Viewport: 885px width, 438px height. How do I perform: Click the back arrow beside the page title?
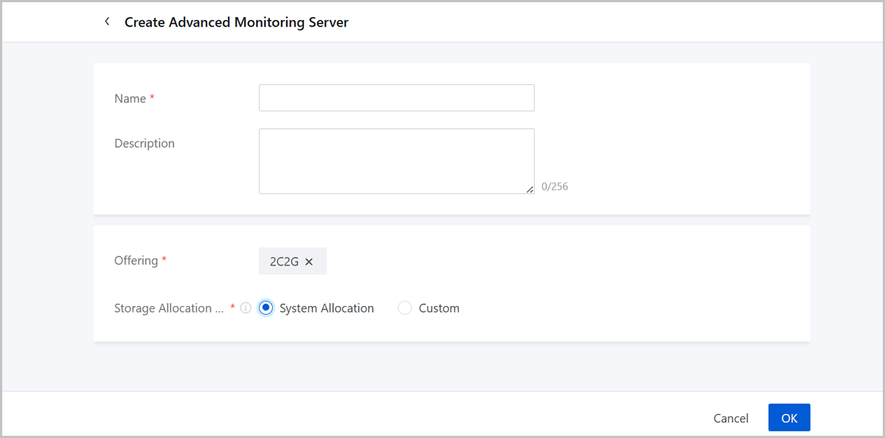coord(107,22)
